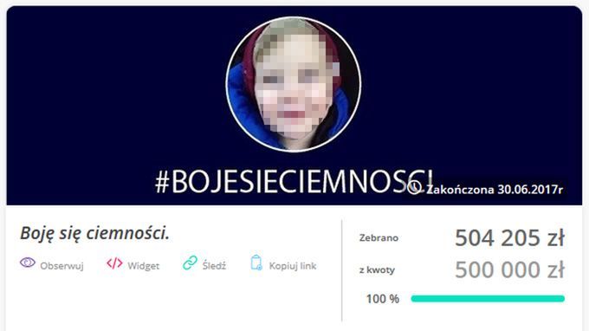
Task: Click the Kopiuj link text
Action: click(x=293, y=266)
